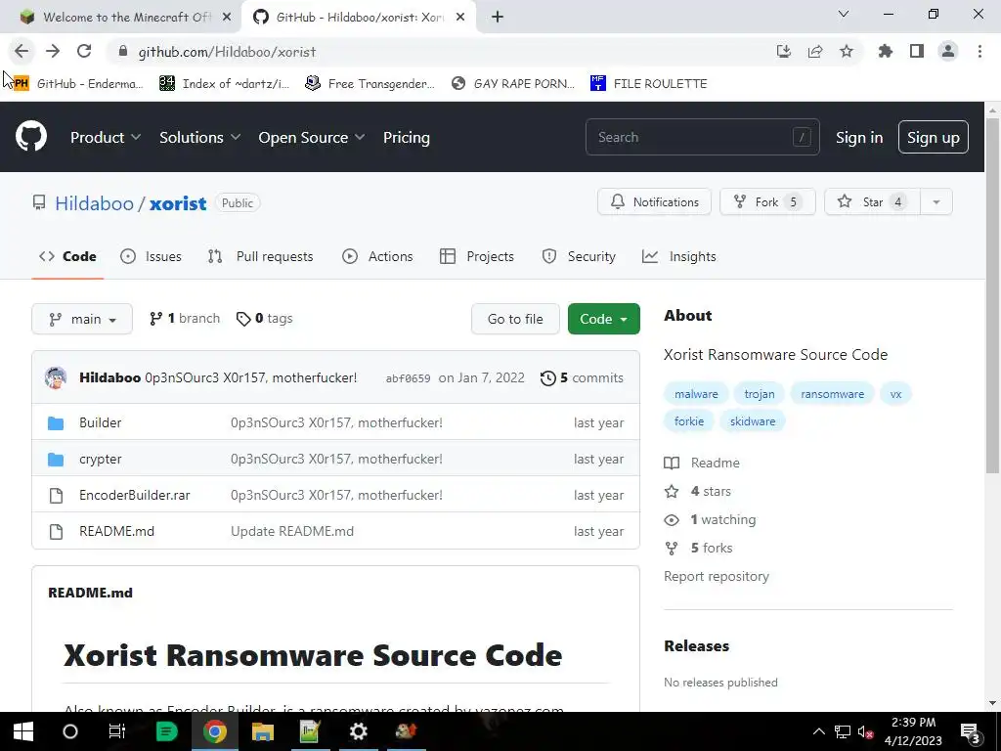Click the FILE ROULETTE bookmark
The image size is (1001, 751).
pos(649,84)
